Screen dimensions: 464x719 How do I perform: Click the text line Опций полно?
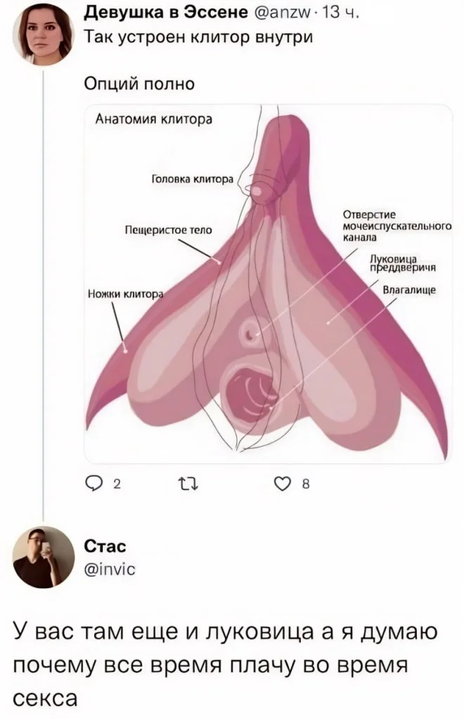[x=140, y=84]
